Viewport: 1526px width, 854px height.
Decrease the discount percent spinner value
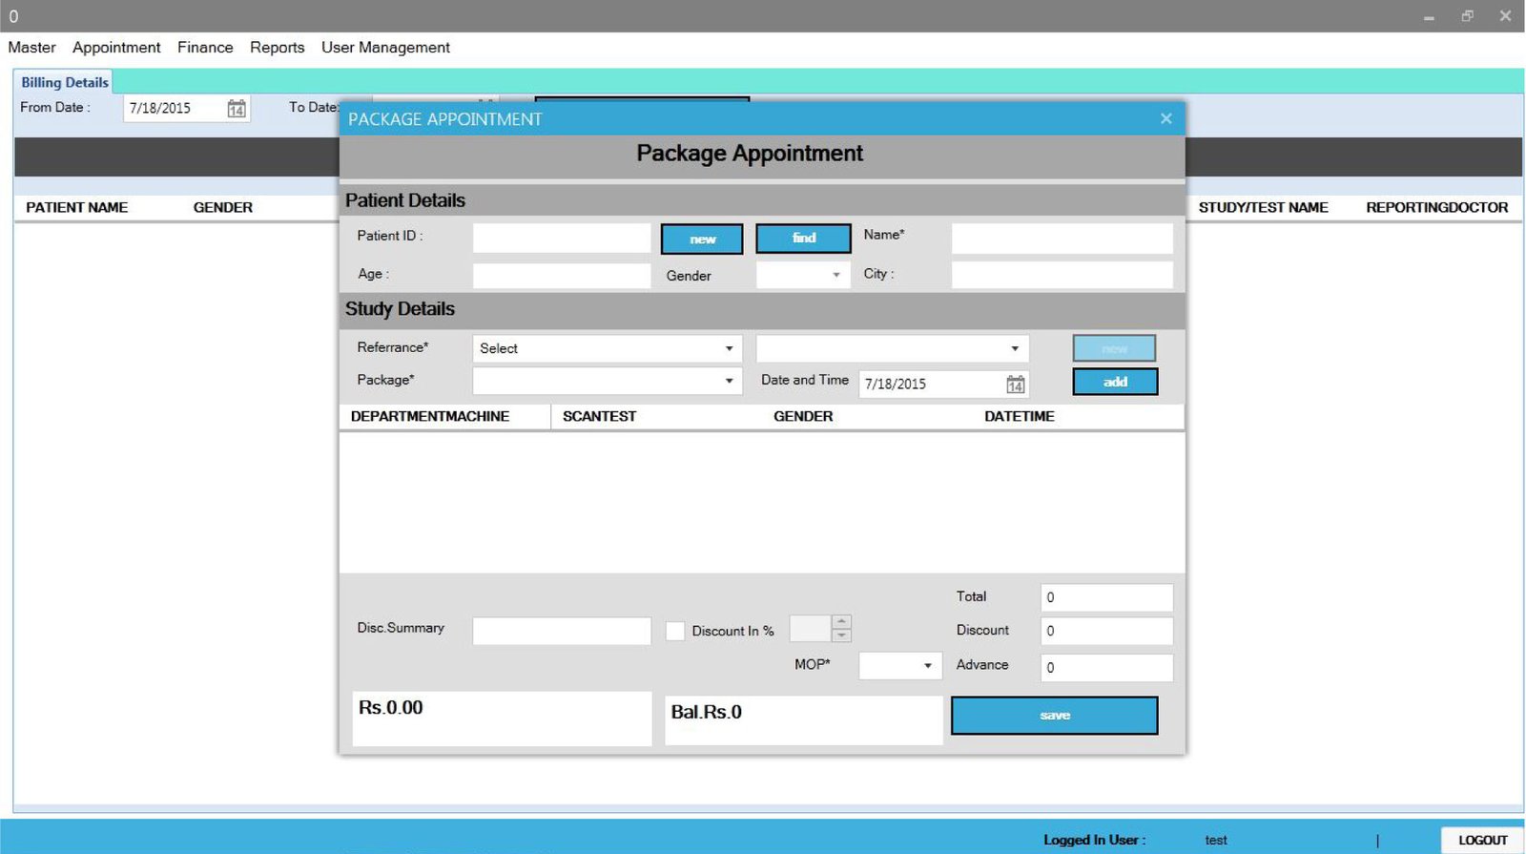point(841,635)
